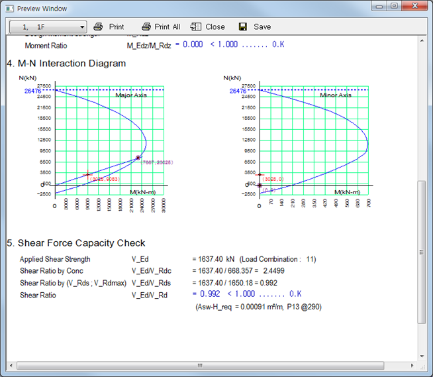Click the Print All button label
The height and width of the screenshot is (377, 433).
tap(167, 27)
